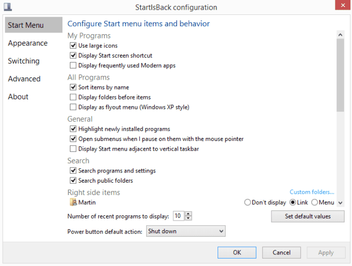Click scrollbar up arrow in settings list

pyautogui.click(x=340, y=35)
